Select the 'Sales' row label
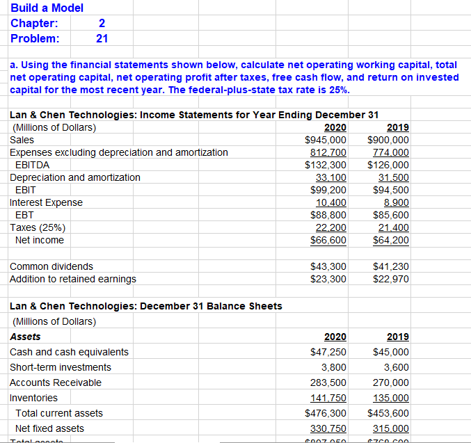Image resolution: width=471 pixels, height=443 pixels. 22,140
